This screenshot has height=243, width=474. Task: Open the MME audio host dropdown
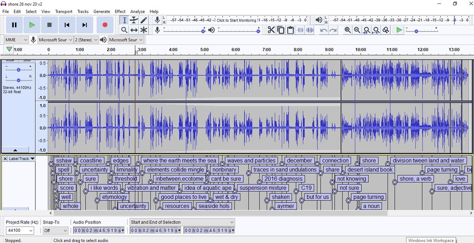(x=16, y=40)
